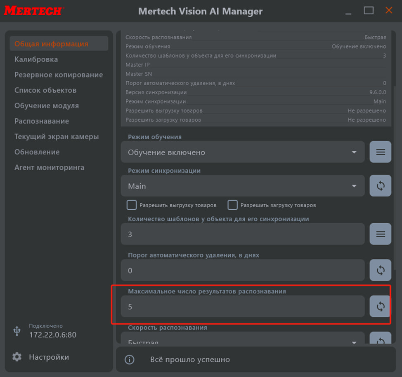Open the Калибровка section
Image resolution: width=402 pixels, height=377 pixels.
36,59
